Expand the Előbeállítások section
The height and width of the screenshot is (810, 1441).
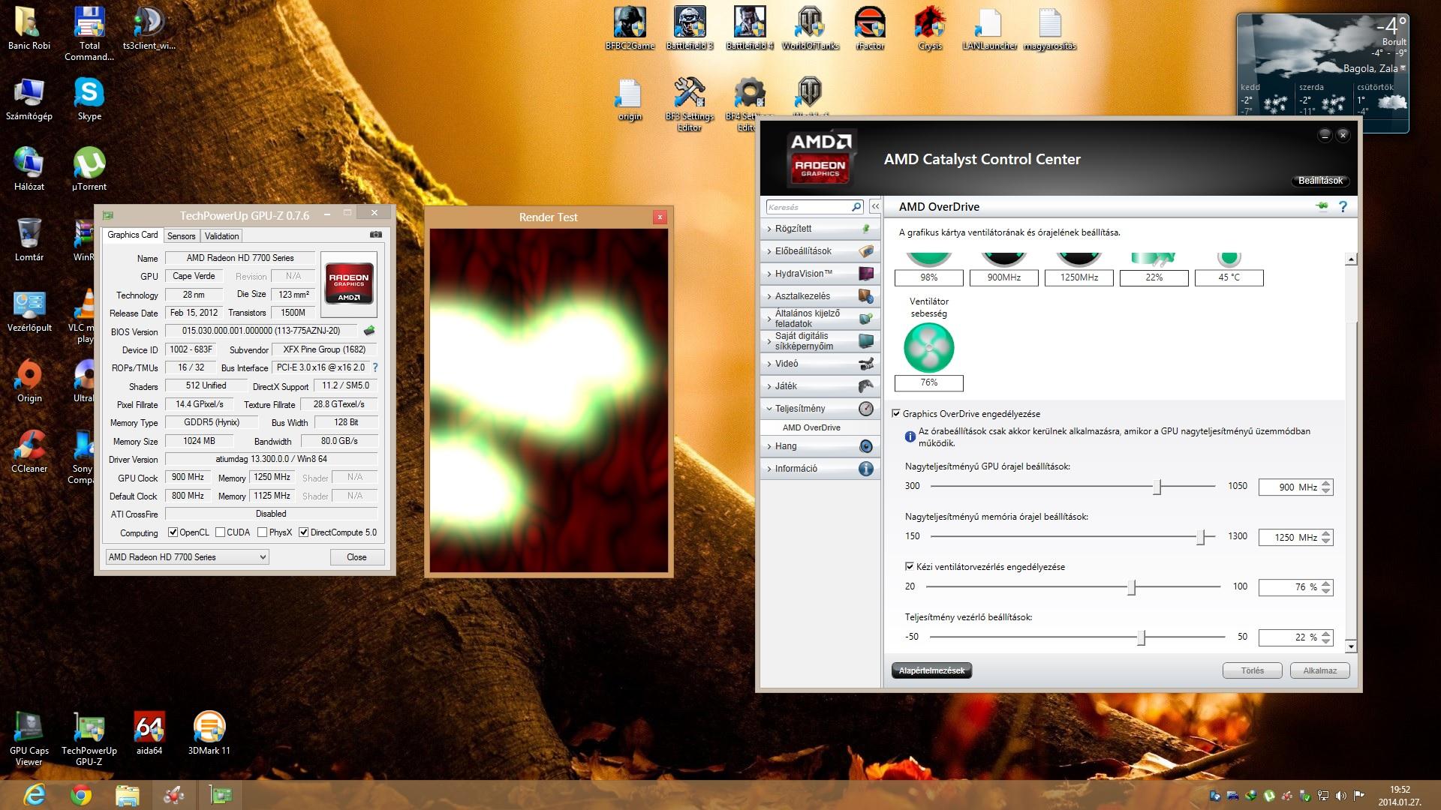pos(820,251)
